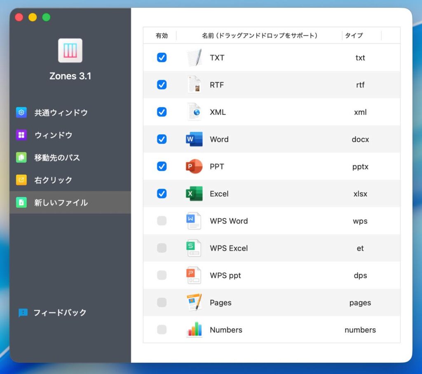Click the フィードバック link
This screenshot has width=422, height=374.
59,313
